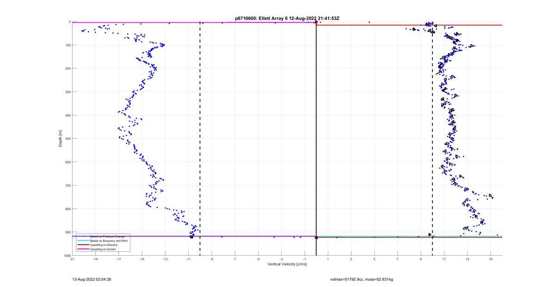Click the y-axis tick label '800'
The image size is (555, 287).
coord(68,209)
